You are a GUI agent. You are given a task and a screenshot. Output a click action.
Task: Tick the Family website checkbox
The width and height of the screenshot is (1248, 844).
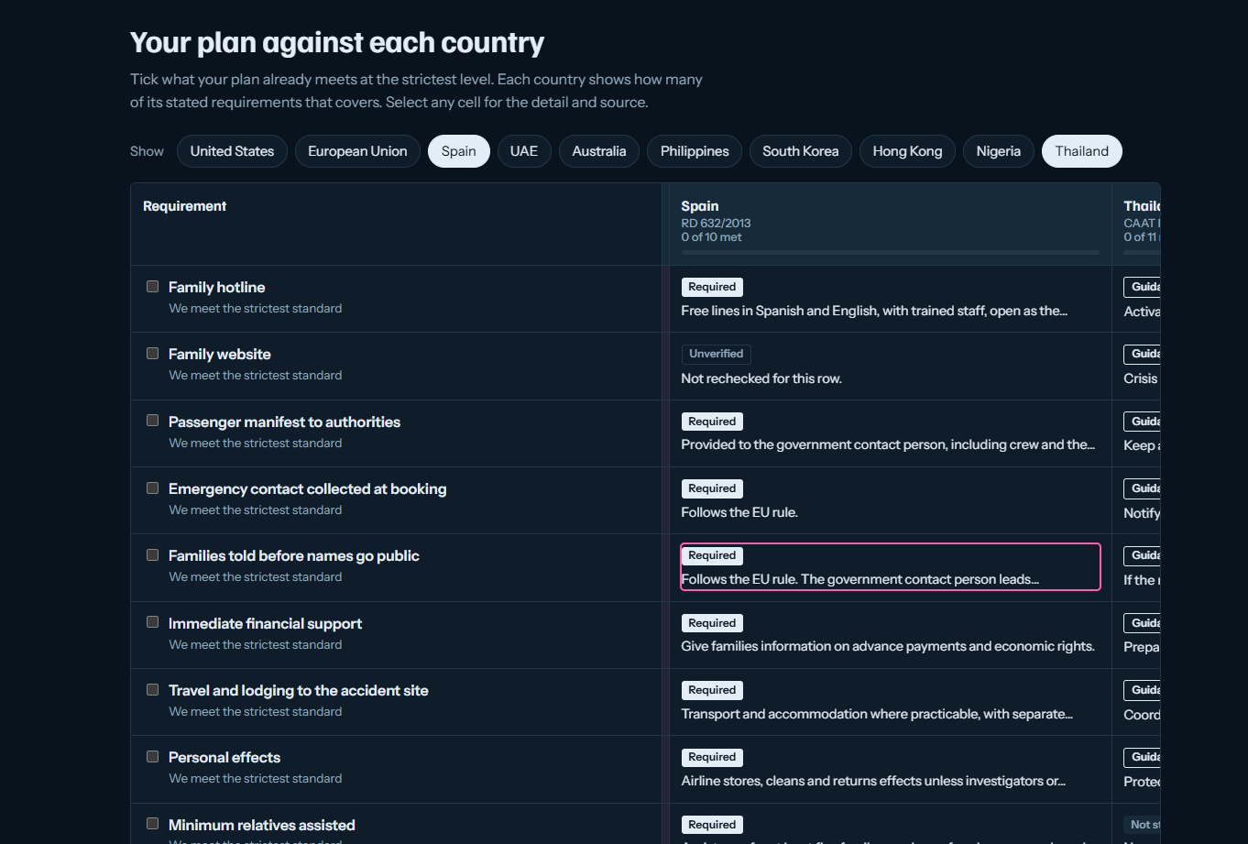pos(153,354)
